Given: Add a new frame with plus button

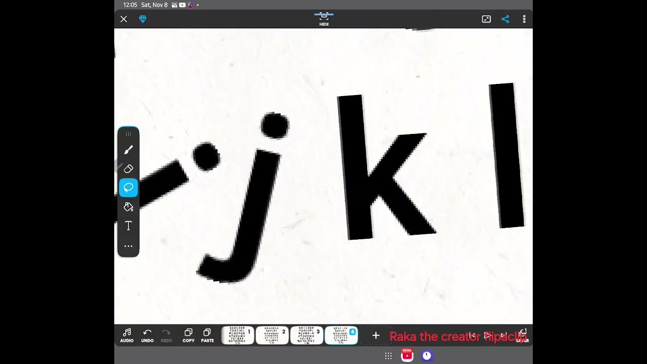Looking at the screenshot, I should [x=376, y=335].
